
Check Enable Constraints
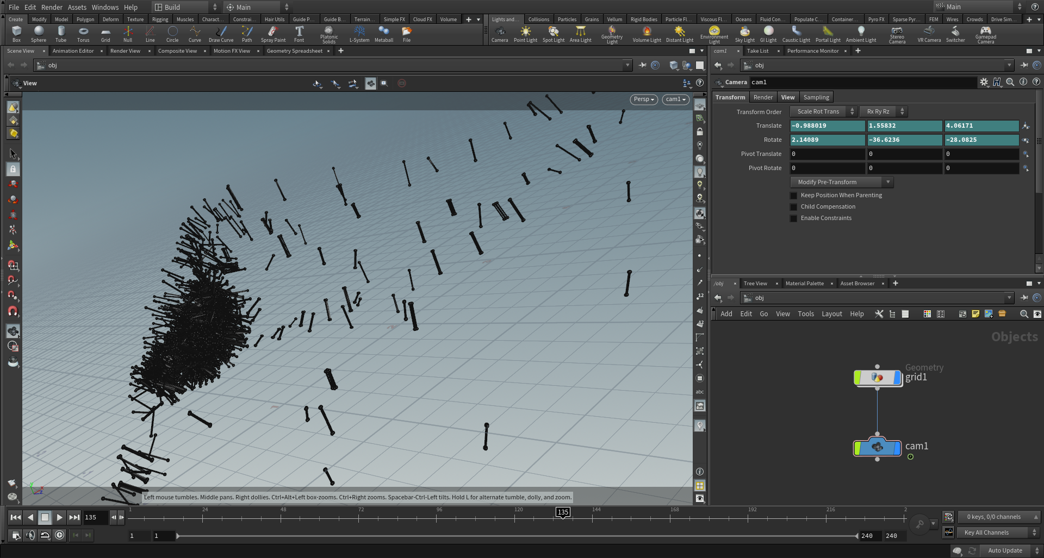[x=793, y=218]
